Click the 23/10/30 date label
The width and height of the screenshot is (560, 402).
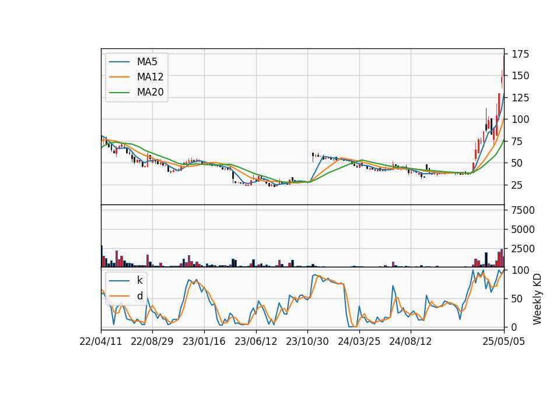click(x=307, y=341)
